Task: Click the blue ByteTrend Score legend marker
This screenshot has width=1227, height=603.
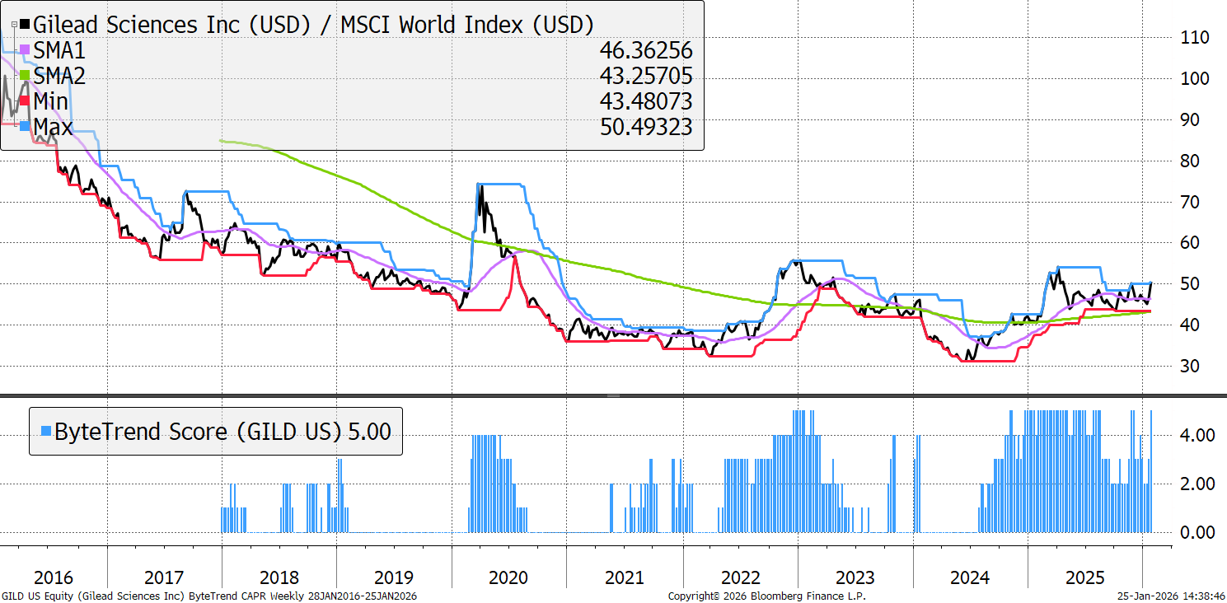Action: 46,431
